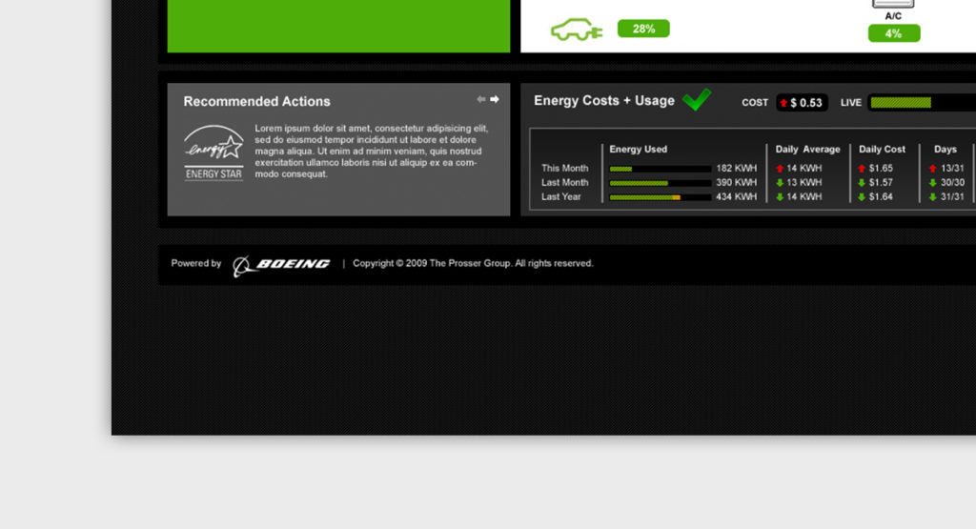Click green checkmark beside Energy Costs + Usage
976x529 pixels.
(x=697, y=99)
